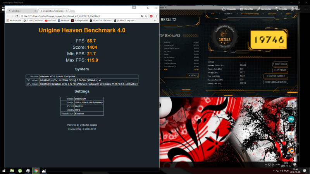Open the Mine is Requiem bookmark
This screenshot has width=310, height=174.
[x=125, y=20]
